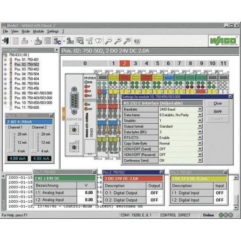241x241 pixels.
Task: Click the Channel 2 current slider handle
Action: point(34,151)
